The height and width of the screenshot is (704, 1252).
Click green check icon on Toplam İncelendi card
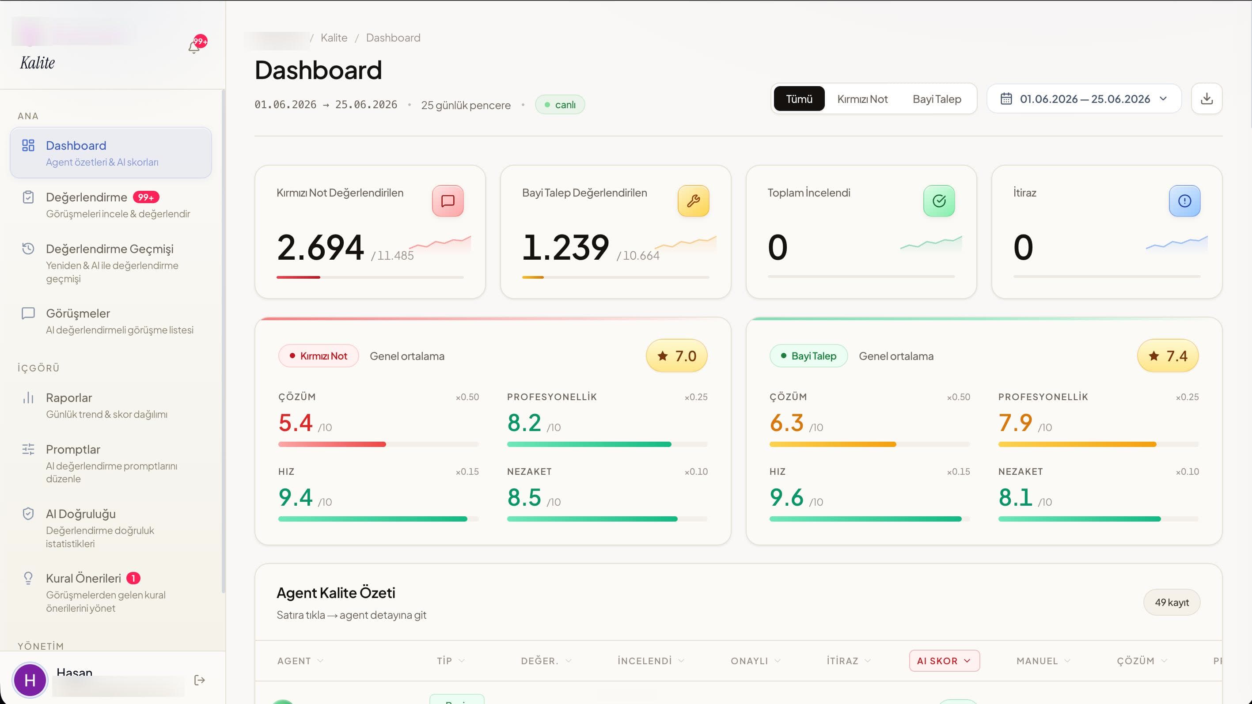tap(939, 201)
